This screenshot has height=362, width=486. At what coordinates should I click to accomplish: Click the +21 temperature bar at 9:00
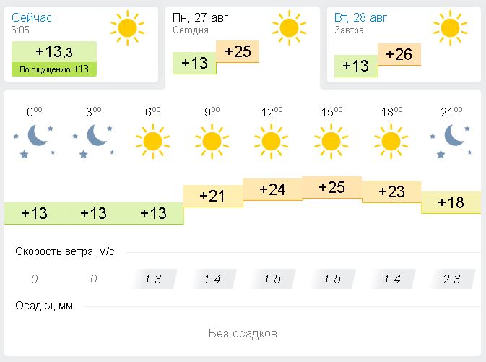coord(213,196)
